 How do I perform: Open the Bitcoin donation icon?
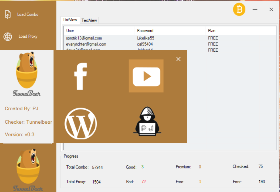(x=239, y=9)
